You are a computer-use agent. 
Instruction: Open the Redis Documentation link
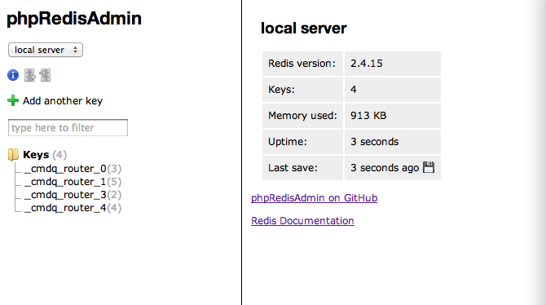302,221
